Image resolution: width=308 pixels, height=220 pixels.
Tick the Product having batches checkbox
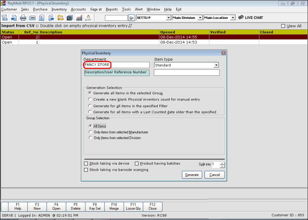coord(137,164)
